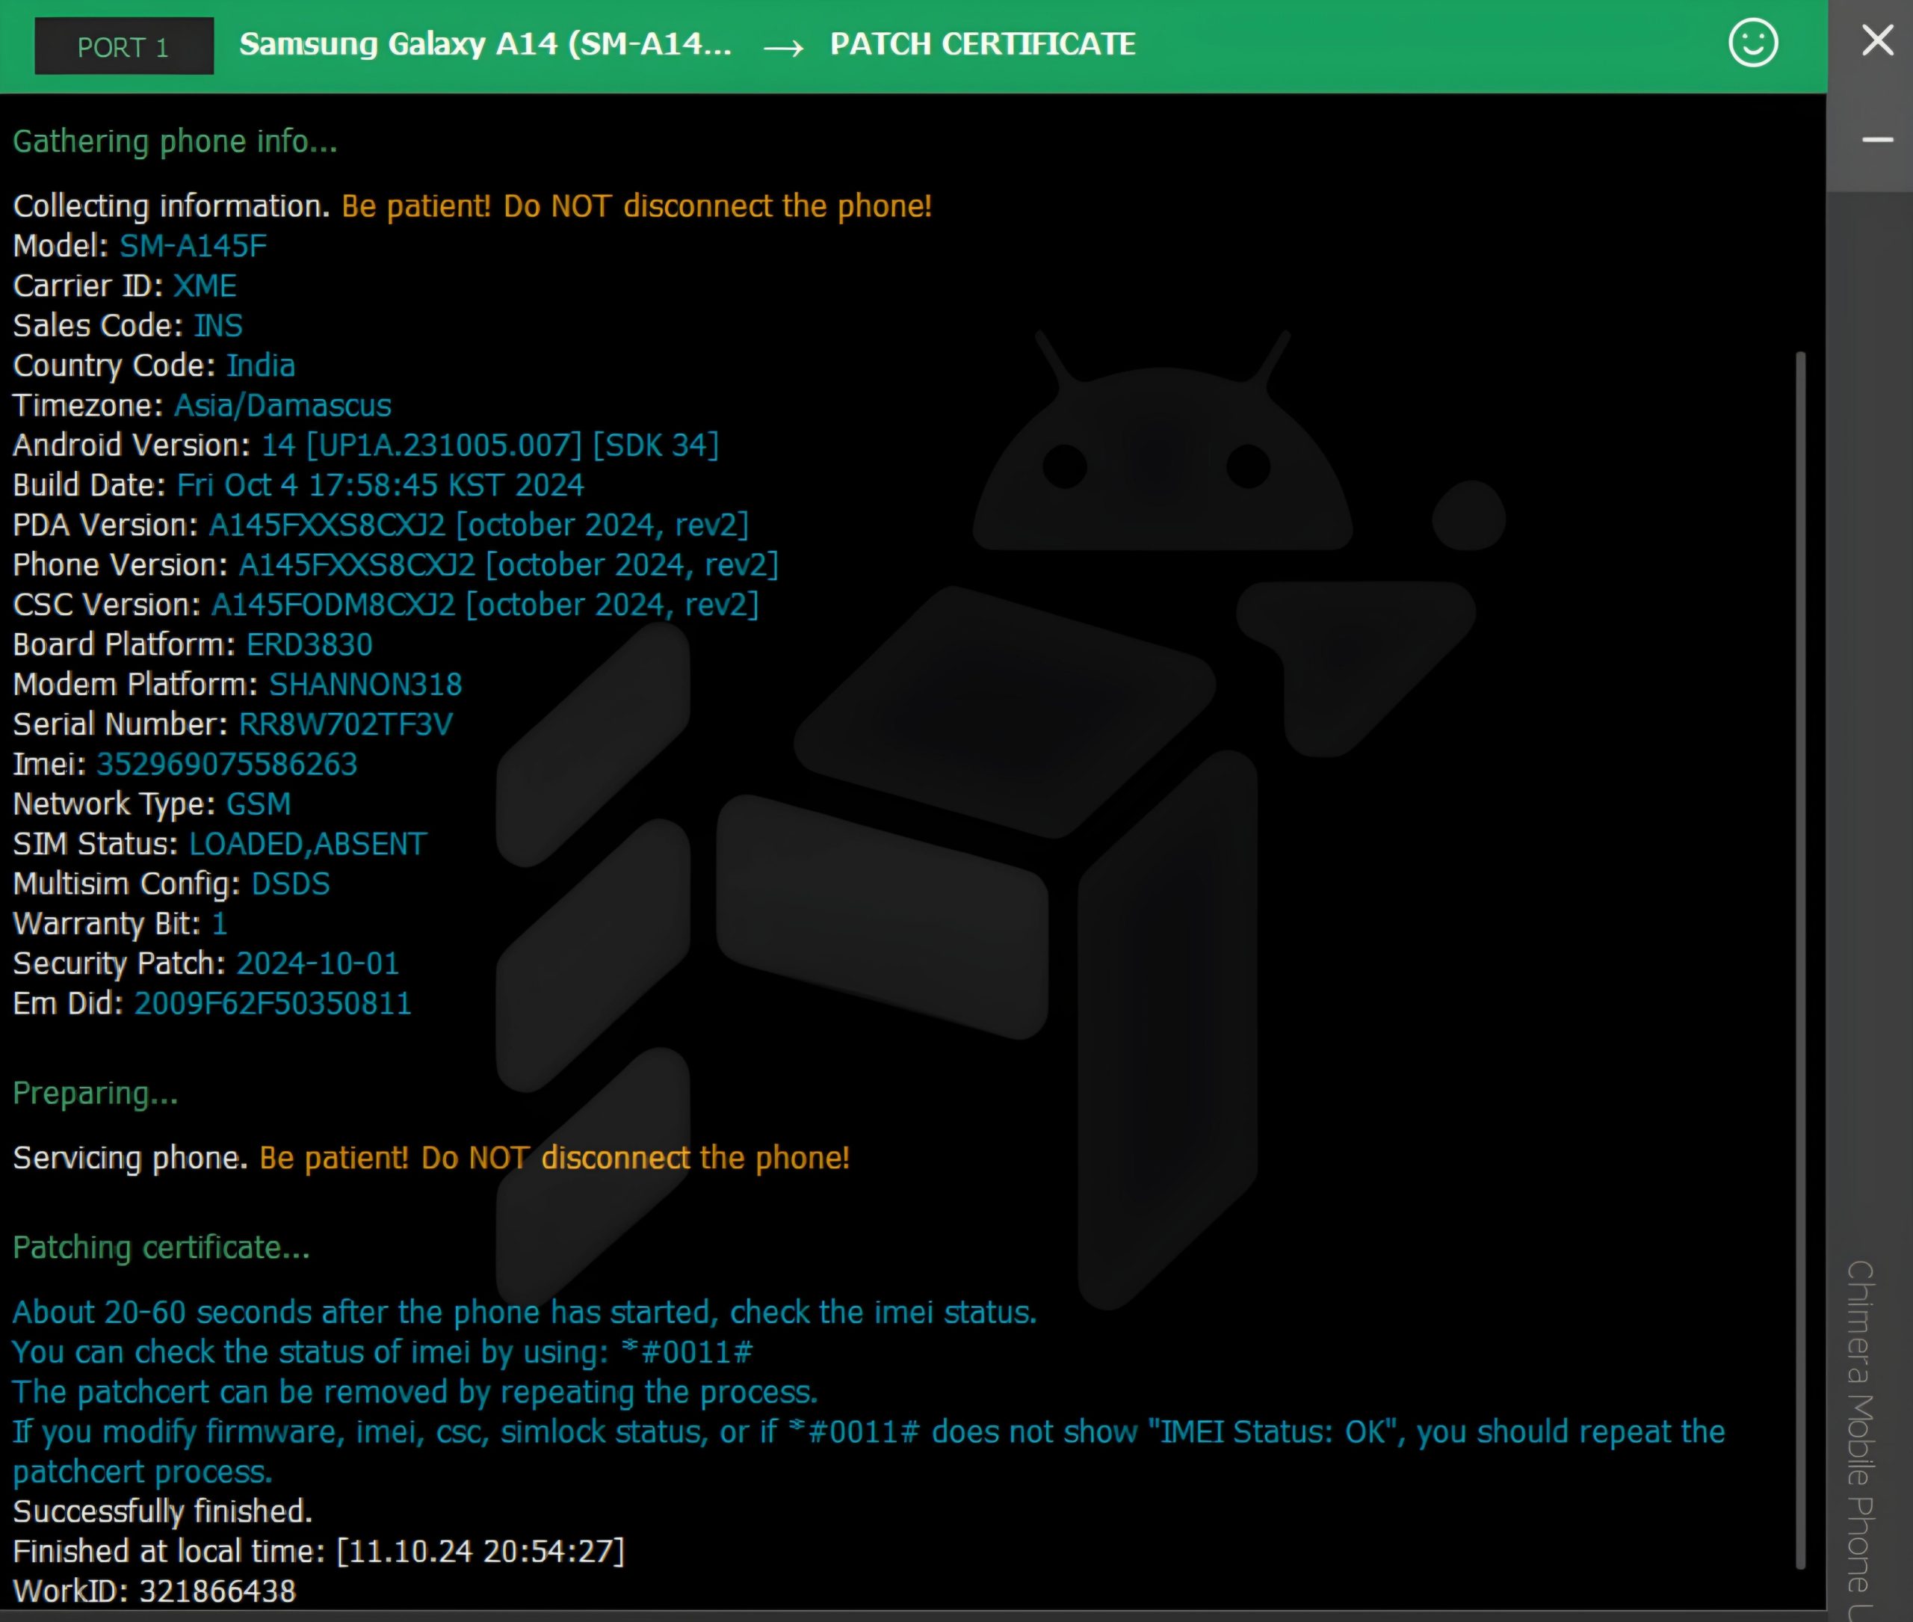Click "The patchcert can be removed" line
Image resolution: width=1913 pixels, height=1622 pixels.
point(415,1392)
